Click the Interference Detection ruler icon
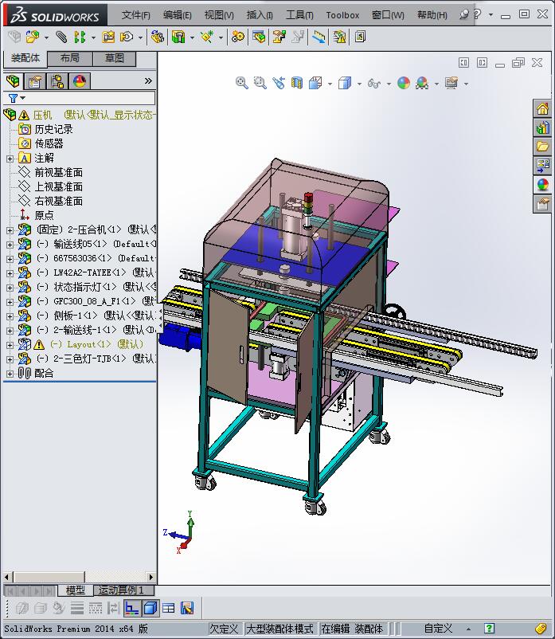This screenshot has width=555, height=639. [319, 37]
